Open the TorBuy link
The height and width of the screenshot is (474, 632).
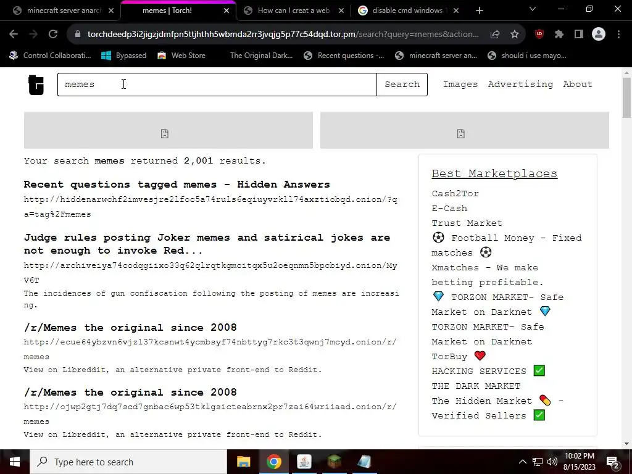coord(459,356)
